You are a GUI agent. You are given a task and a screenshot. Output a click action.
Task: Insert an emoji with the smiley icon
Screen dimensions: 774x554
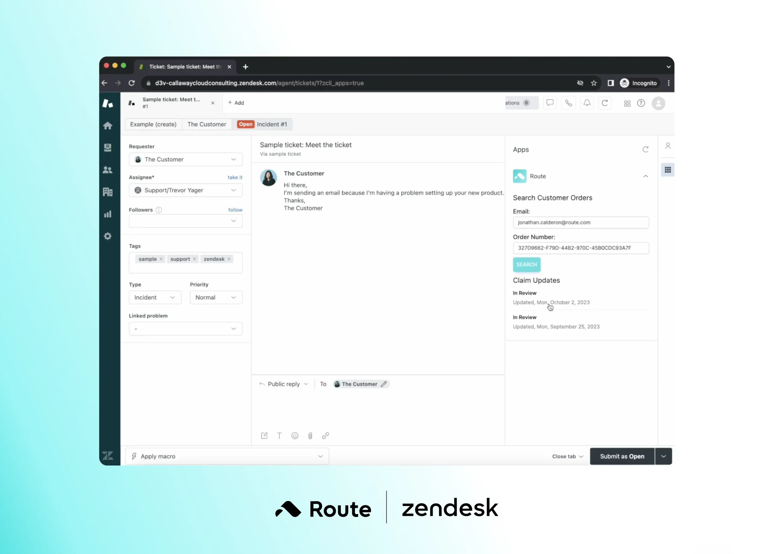(295, 436)
